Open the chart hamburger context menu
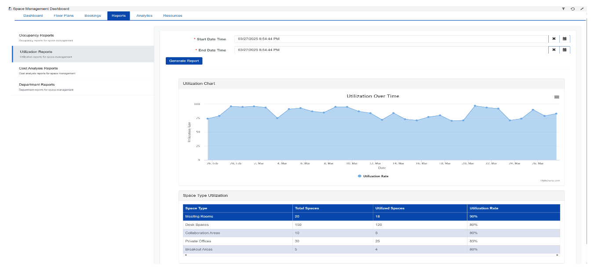This screenshot has height=268, width=598. click(557, 97)
